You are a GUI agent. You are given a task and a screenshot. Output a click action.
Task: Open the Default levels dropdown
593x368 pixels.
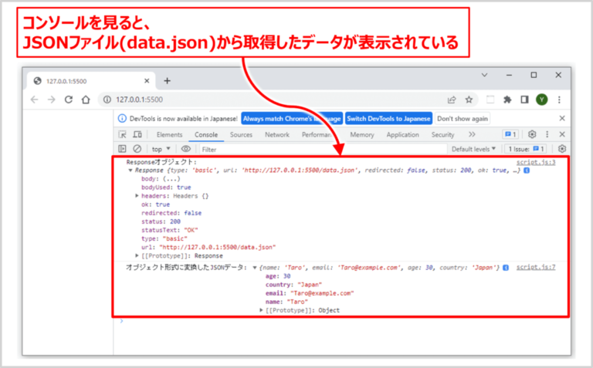[474, 149]
